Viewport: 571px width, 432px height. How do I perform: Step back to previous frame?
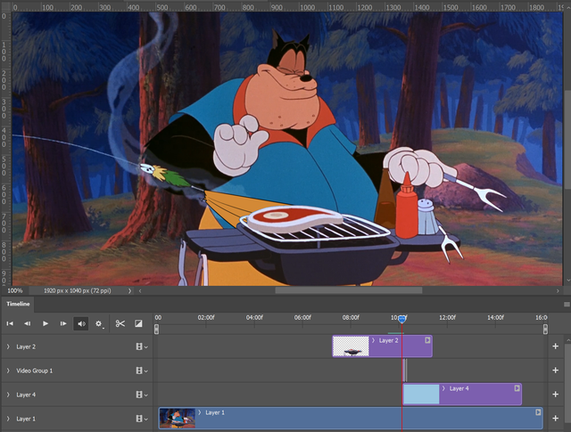pyautogui.click(x=28, y=323)
